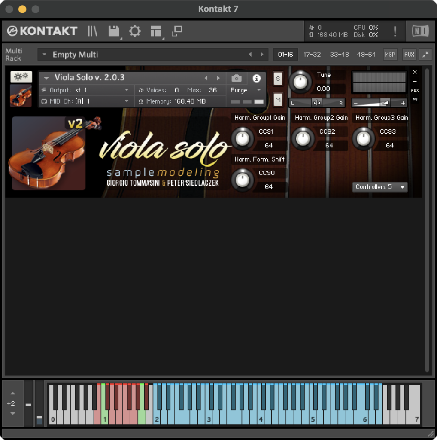Click the pitch bend wheel
Viewport: 437px width, 440px height.
tap(28, 404)
